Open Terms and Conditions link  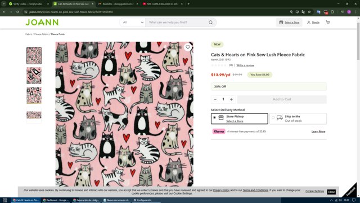coord(255,190)
